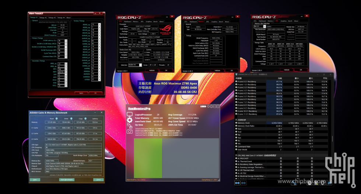Click the paint bucket icon in RunMemtestPro
361x194 pixels.
click(130, 126)
